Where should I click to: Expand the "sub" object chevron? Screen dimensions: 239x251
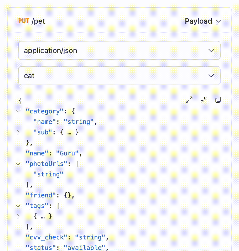point(18,132)
